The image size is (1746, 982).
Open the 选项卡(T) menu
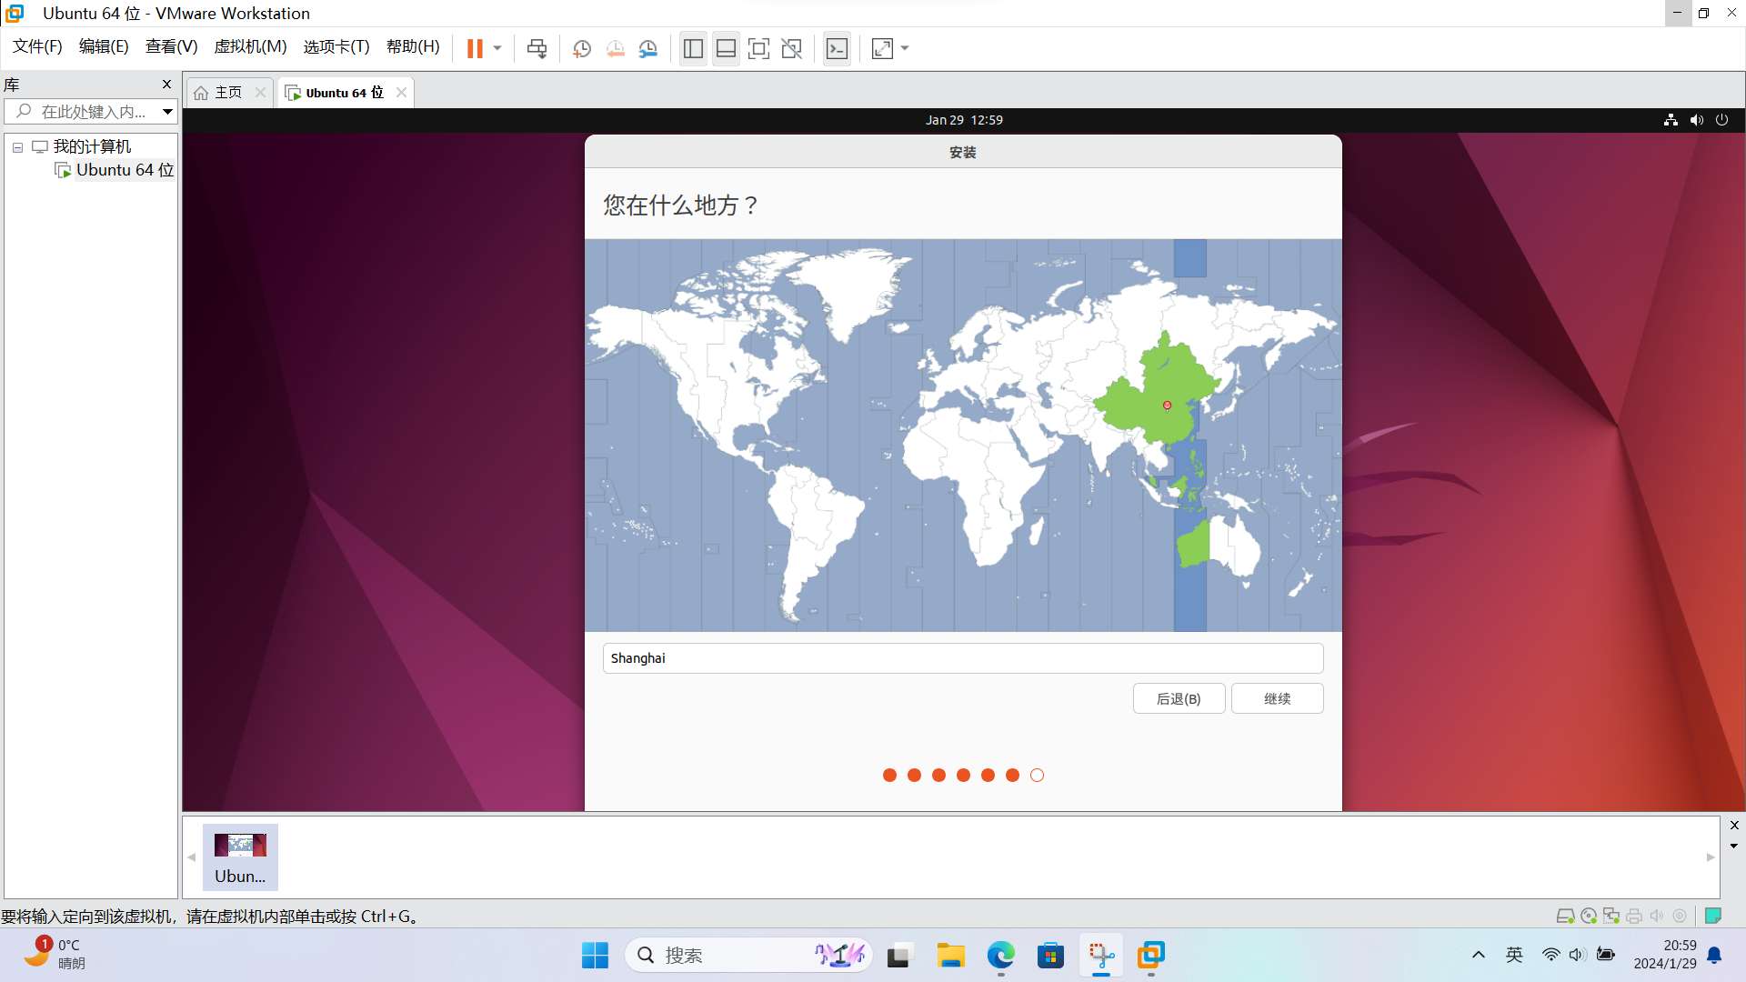tap(336, 46)
